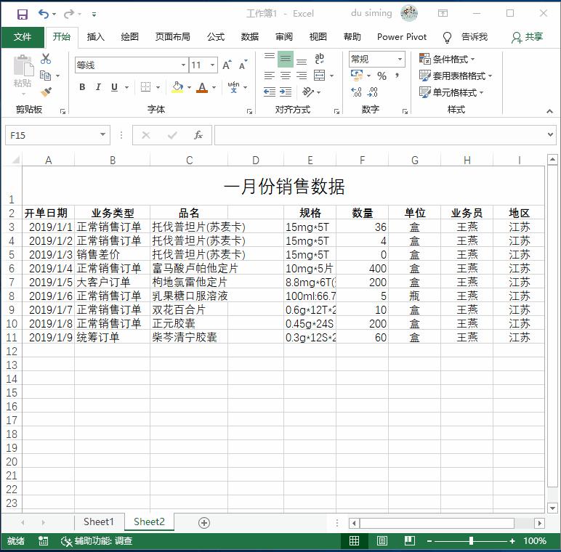The image size is (561, 552).
Task: Toggle Bold formatting
Action: point(82,87)
